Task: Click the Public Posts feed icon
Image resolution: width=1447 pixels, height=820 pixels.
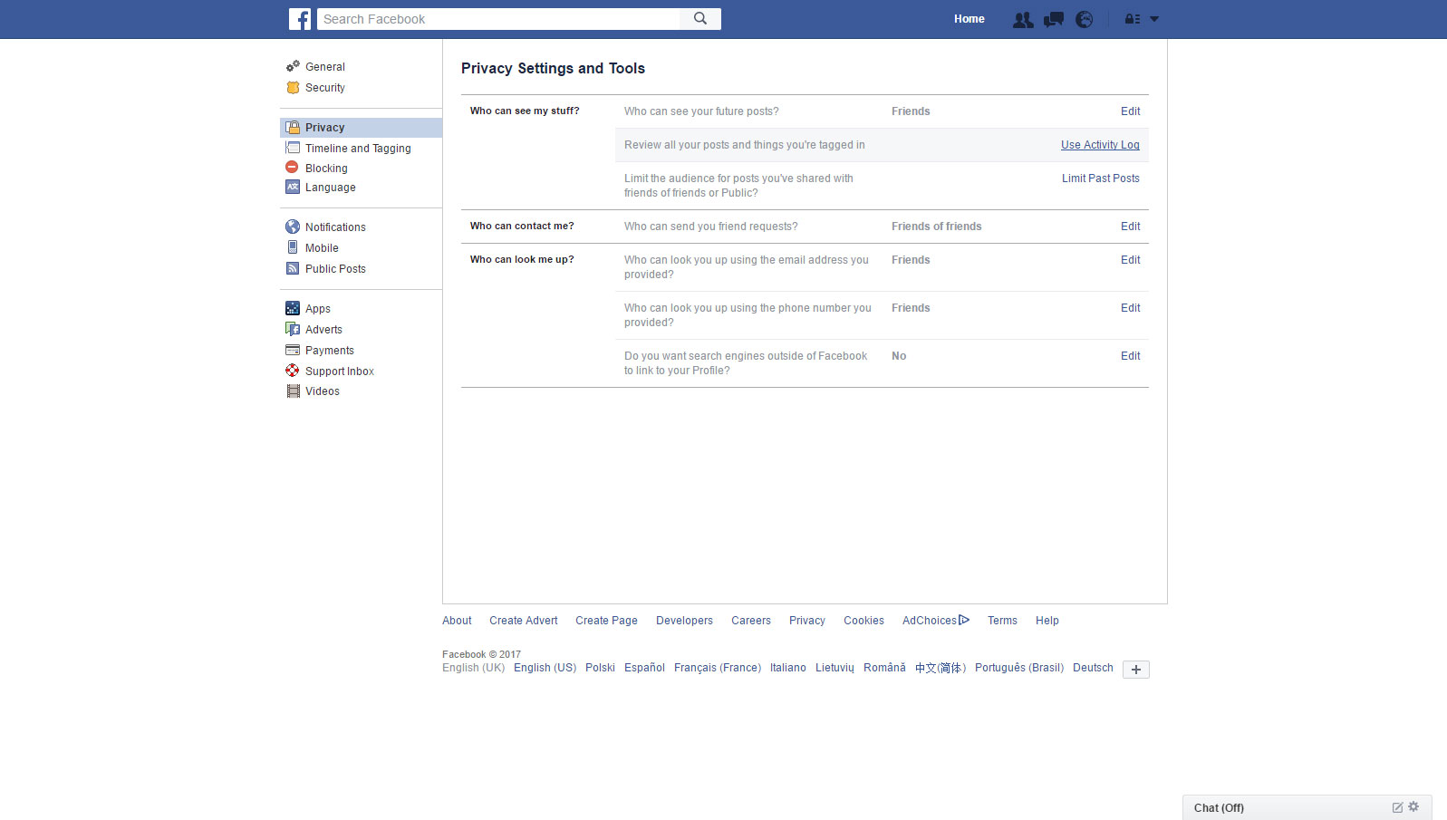Action: point(293,268)
